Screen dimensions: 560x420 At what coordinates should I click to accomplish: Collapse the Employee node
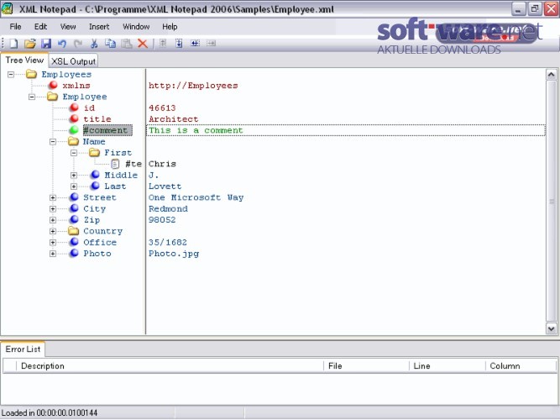[x=32, y=97]
